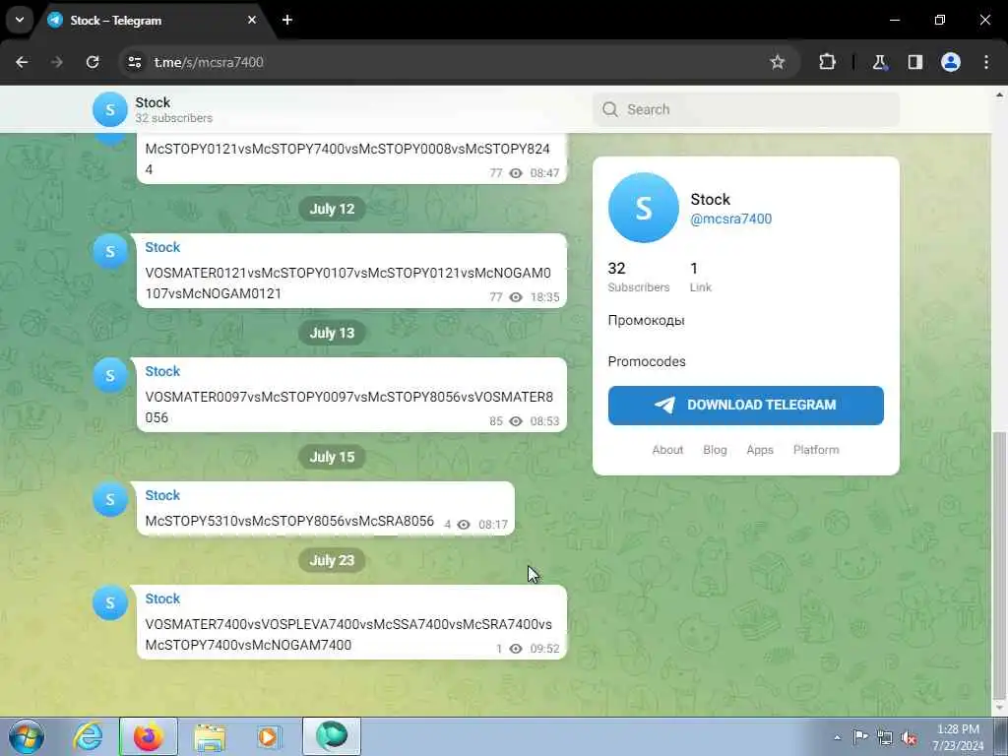1008x756 pixels.
Task: Click the Promocodes description text
Action: click(647, 361)
